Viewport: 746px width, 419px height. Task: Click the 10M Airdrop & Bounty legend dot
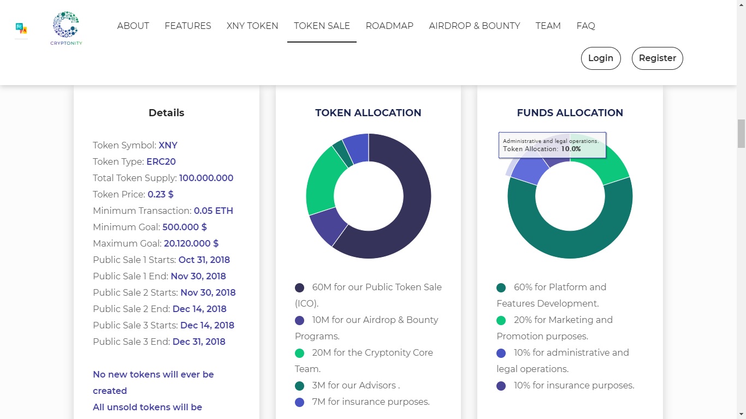[299, 320]
